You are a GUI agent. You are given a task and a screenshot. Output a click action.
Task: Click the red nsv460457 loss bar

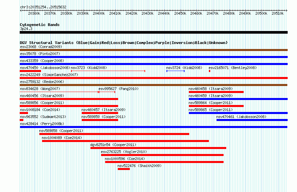[100, 113]
